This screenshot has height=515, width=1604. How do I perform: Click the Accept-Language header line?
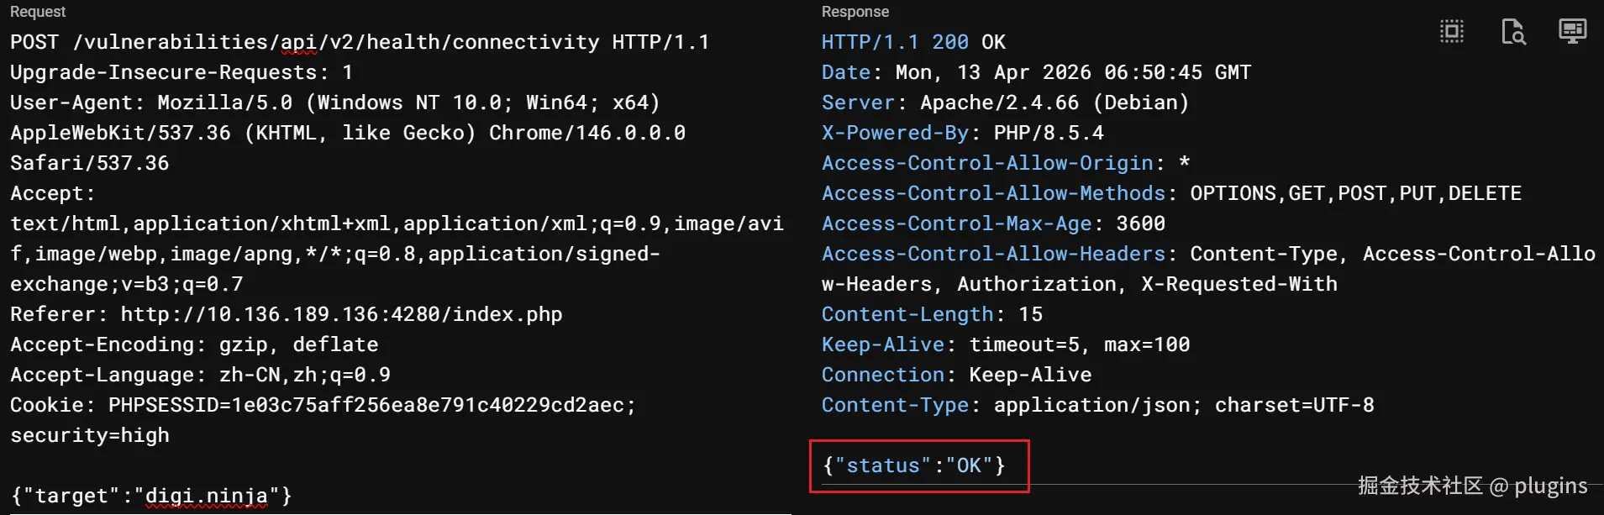(200, 375)
